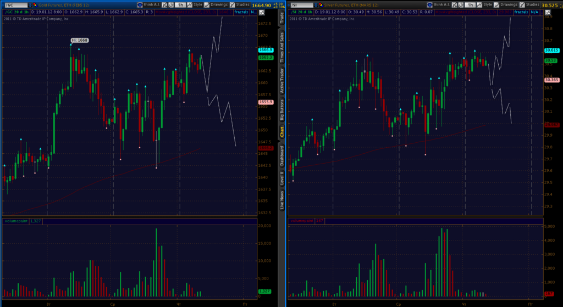The image size is (563, 307).
Task: Click the colored link dots beside Gold Futures
Action: point(35,5)
